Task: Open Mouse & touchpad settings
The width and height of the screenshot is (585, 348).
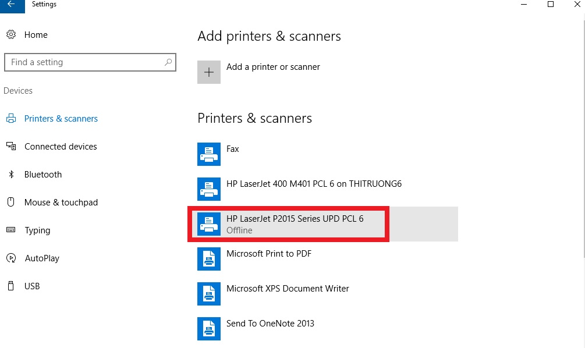Action: pos(61,203)
